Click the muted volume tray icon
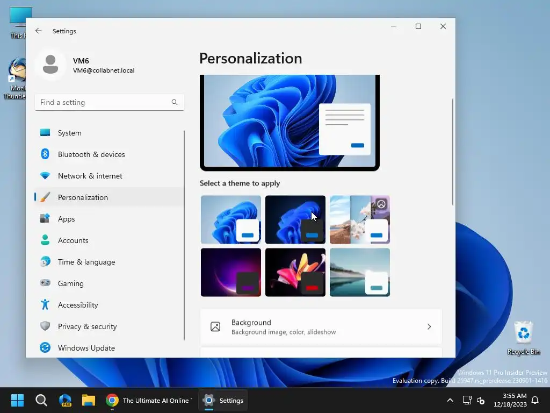550x413 pixels. 481,400
